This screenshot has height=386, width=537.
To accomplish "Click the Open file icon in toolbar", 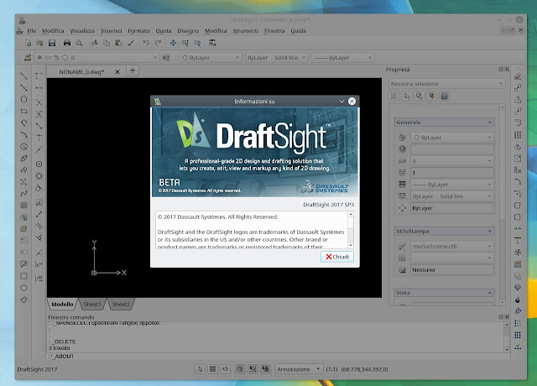I will (x=39, y=43).
